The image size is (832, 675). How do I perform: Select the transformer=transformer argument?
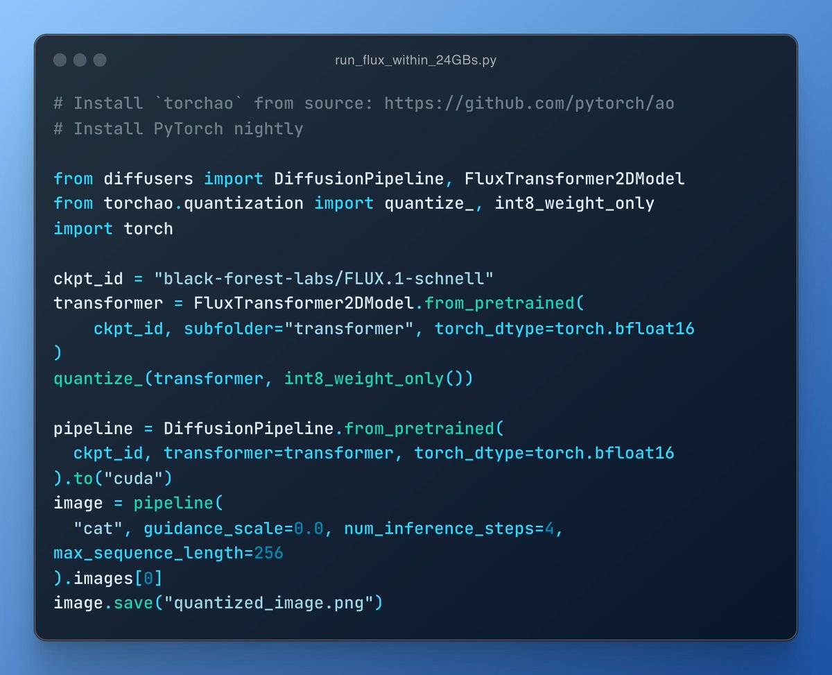[279, 454]
